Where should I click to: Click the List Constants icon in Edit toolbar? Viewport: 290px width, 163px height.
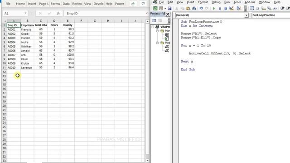coord(258,9)
